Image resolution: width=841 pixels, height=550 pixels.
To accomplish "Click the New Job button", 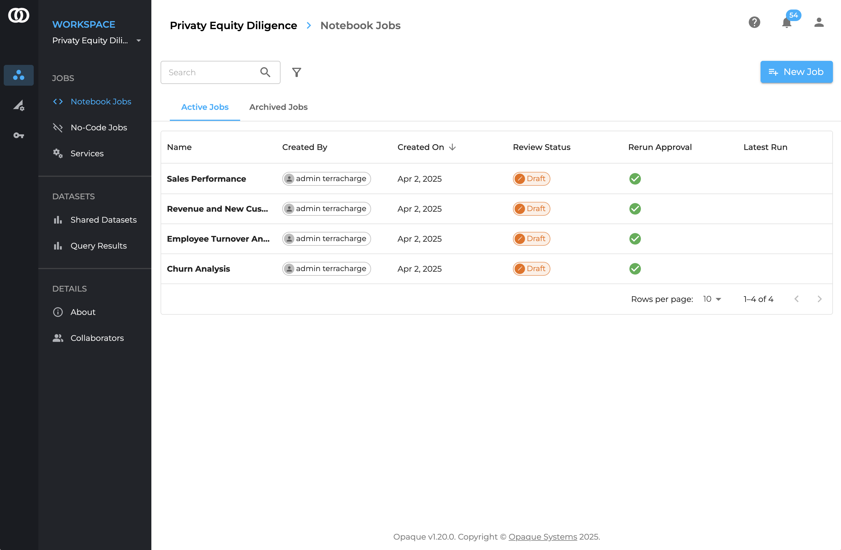I will (x=796, y=72).
